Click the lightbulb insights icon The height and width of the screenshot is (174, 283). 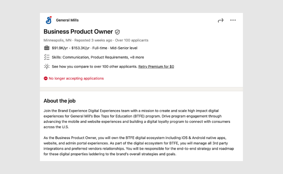47,67
